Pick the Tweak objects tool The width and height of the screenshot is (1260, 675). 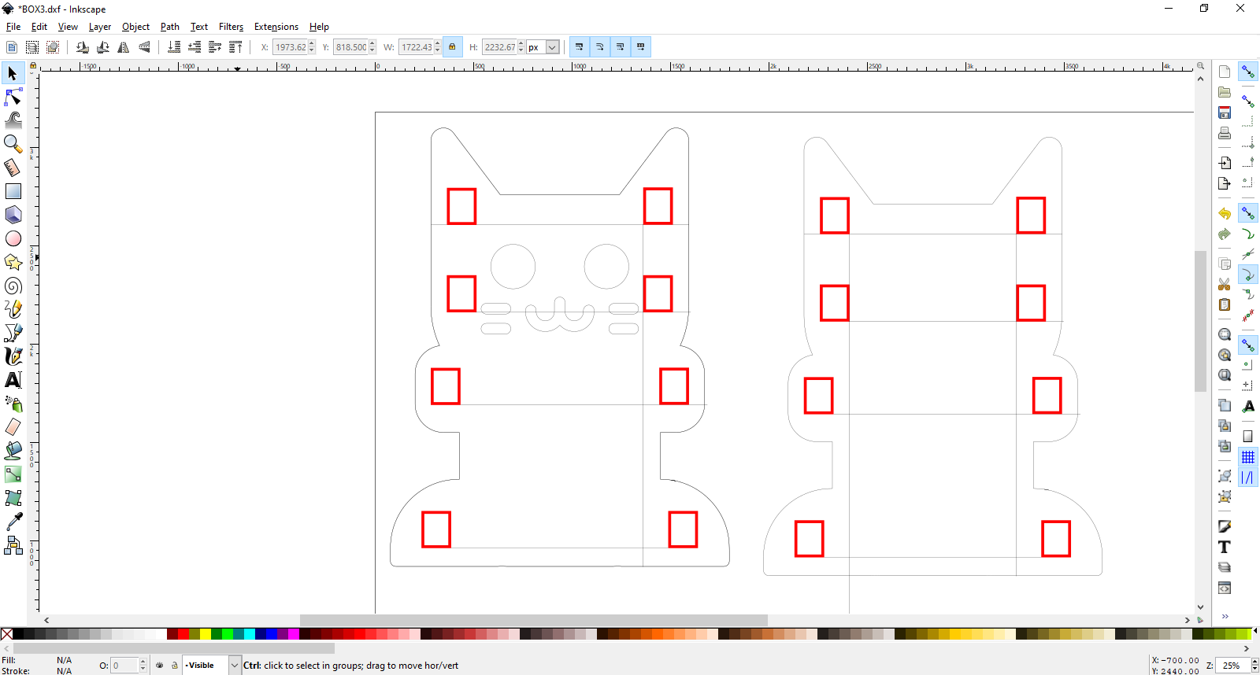[13, 120]
